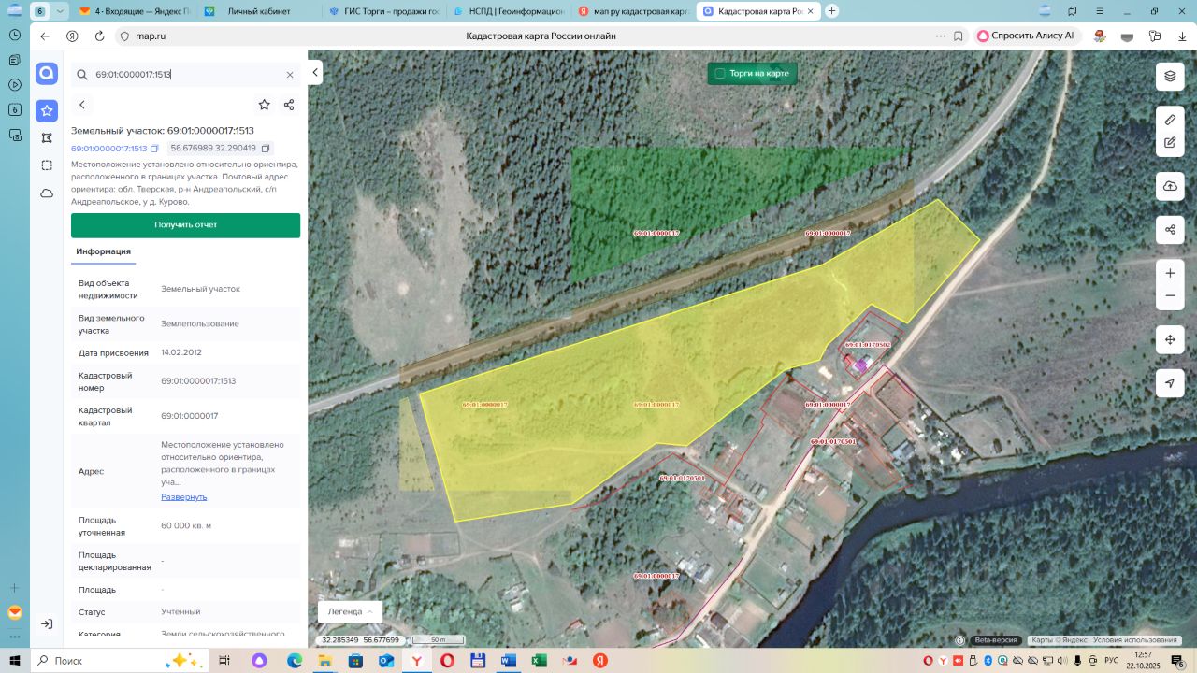Click the 'Получить отчет' button
The image size is (1197, 673).
click(185, 225)
